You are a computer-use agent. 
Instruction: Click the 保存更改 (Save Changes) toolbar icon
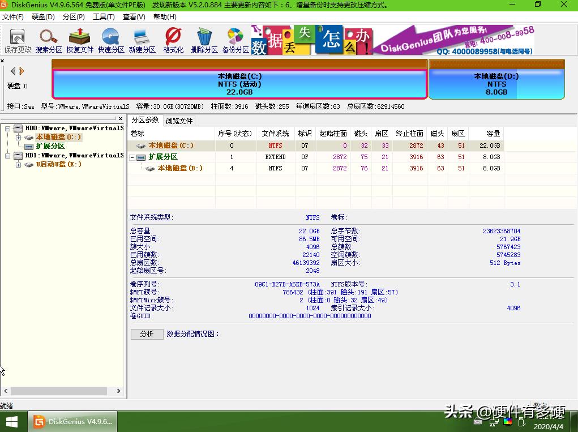coord(17,40)
